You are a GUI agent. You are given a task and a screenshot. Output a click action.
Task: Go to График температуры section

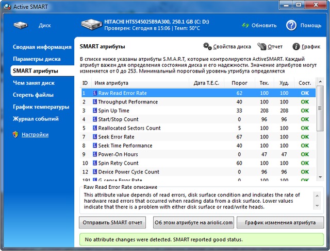pos(41,107)
